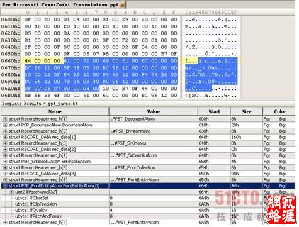
Task: Expand struct RECORD_DATA rec_data[3] node
Action: tap(5, 174)
